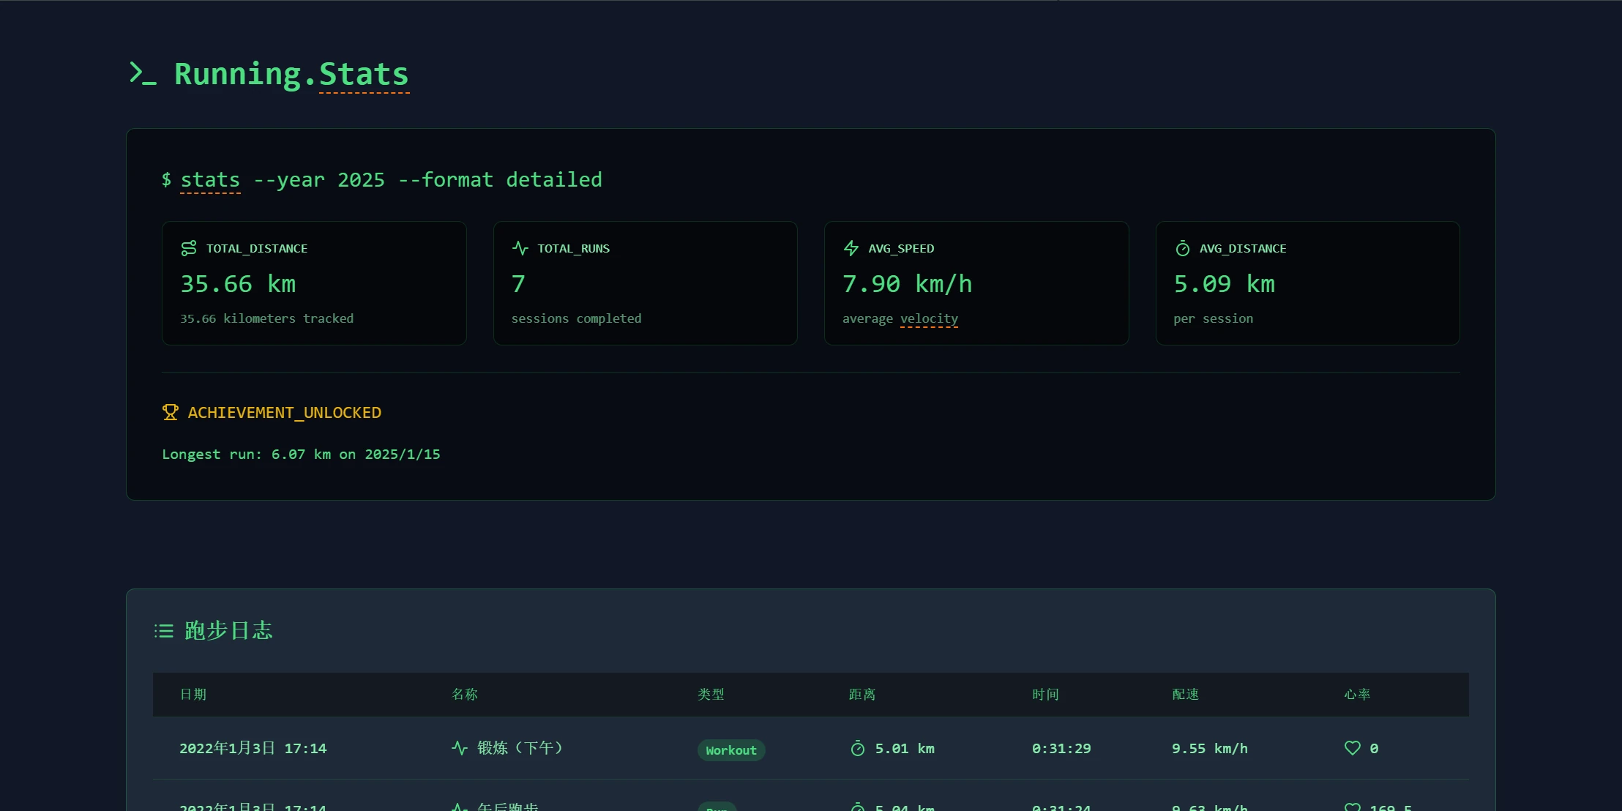Image resolution: width=1622 pixels, height=811 pixels.
Task: Click the route icon on the TOTAL_DISTANCE card
Action: [188, 248]
